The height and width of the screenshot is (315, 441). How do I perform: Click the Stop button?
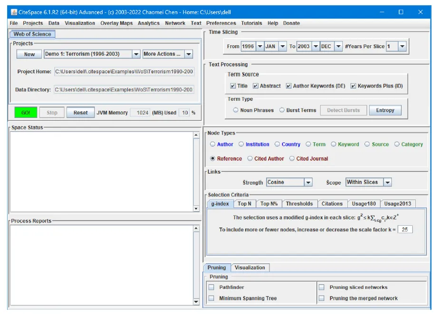coord(52,113)
